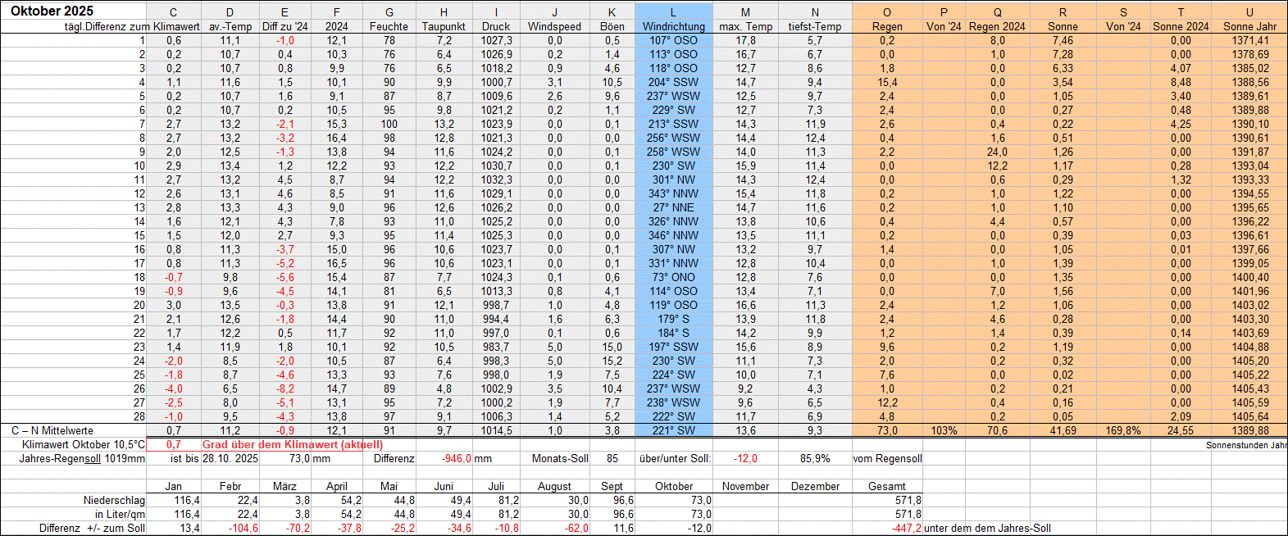Screen dimensions: 1288x536
Task: Select the 204° SSW wind direction cell
Action: (673, 82)
